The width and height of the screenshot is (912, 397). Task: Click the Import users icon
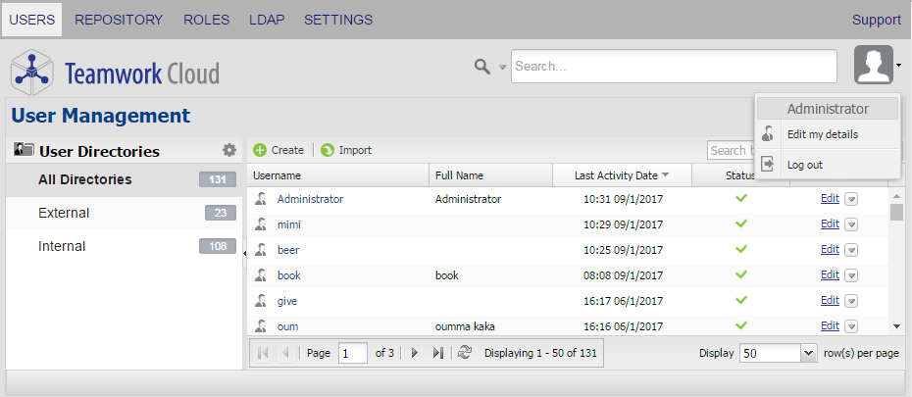point(328,150)
